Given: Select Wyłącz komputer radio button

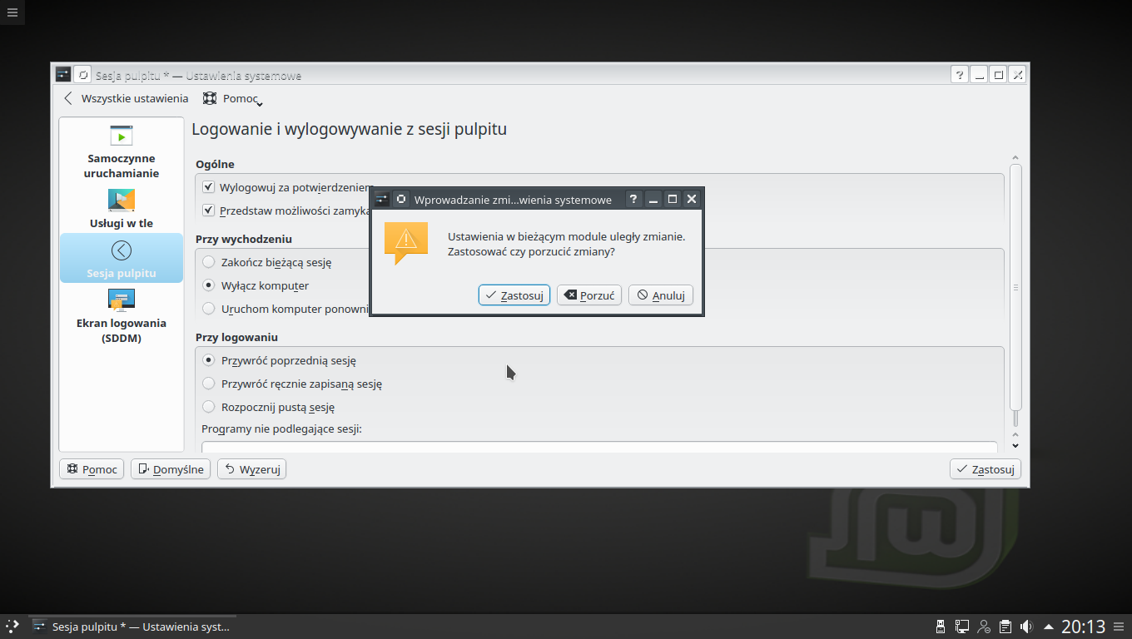Looking at the screenshot, I should (x=209, y=285).
